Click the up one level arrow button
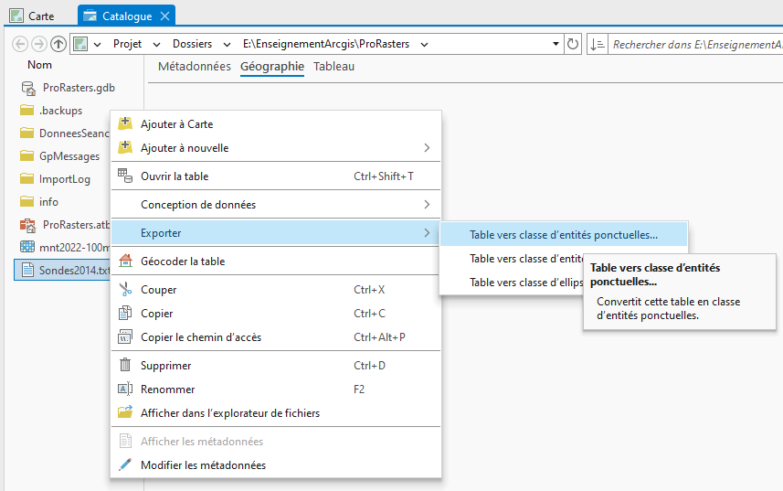 [x=58, y=44]
